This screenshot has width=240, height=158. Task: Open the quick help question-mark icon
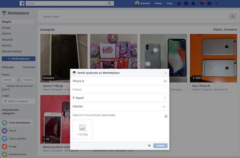pos(209,4)
